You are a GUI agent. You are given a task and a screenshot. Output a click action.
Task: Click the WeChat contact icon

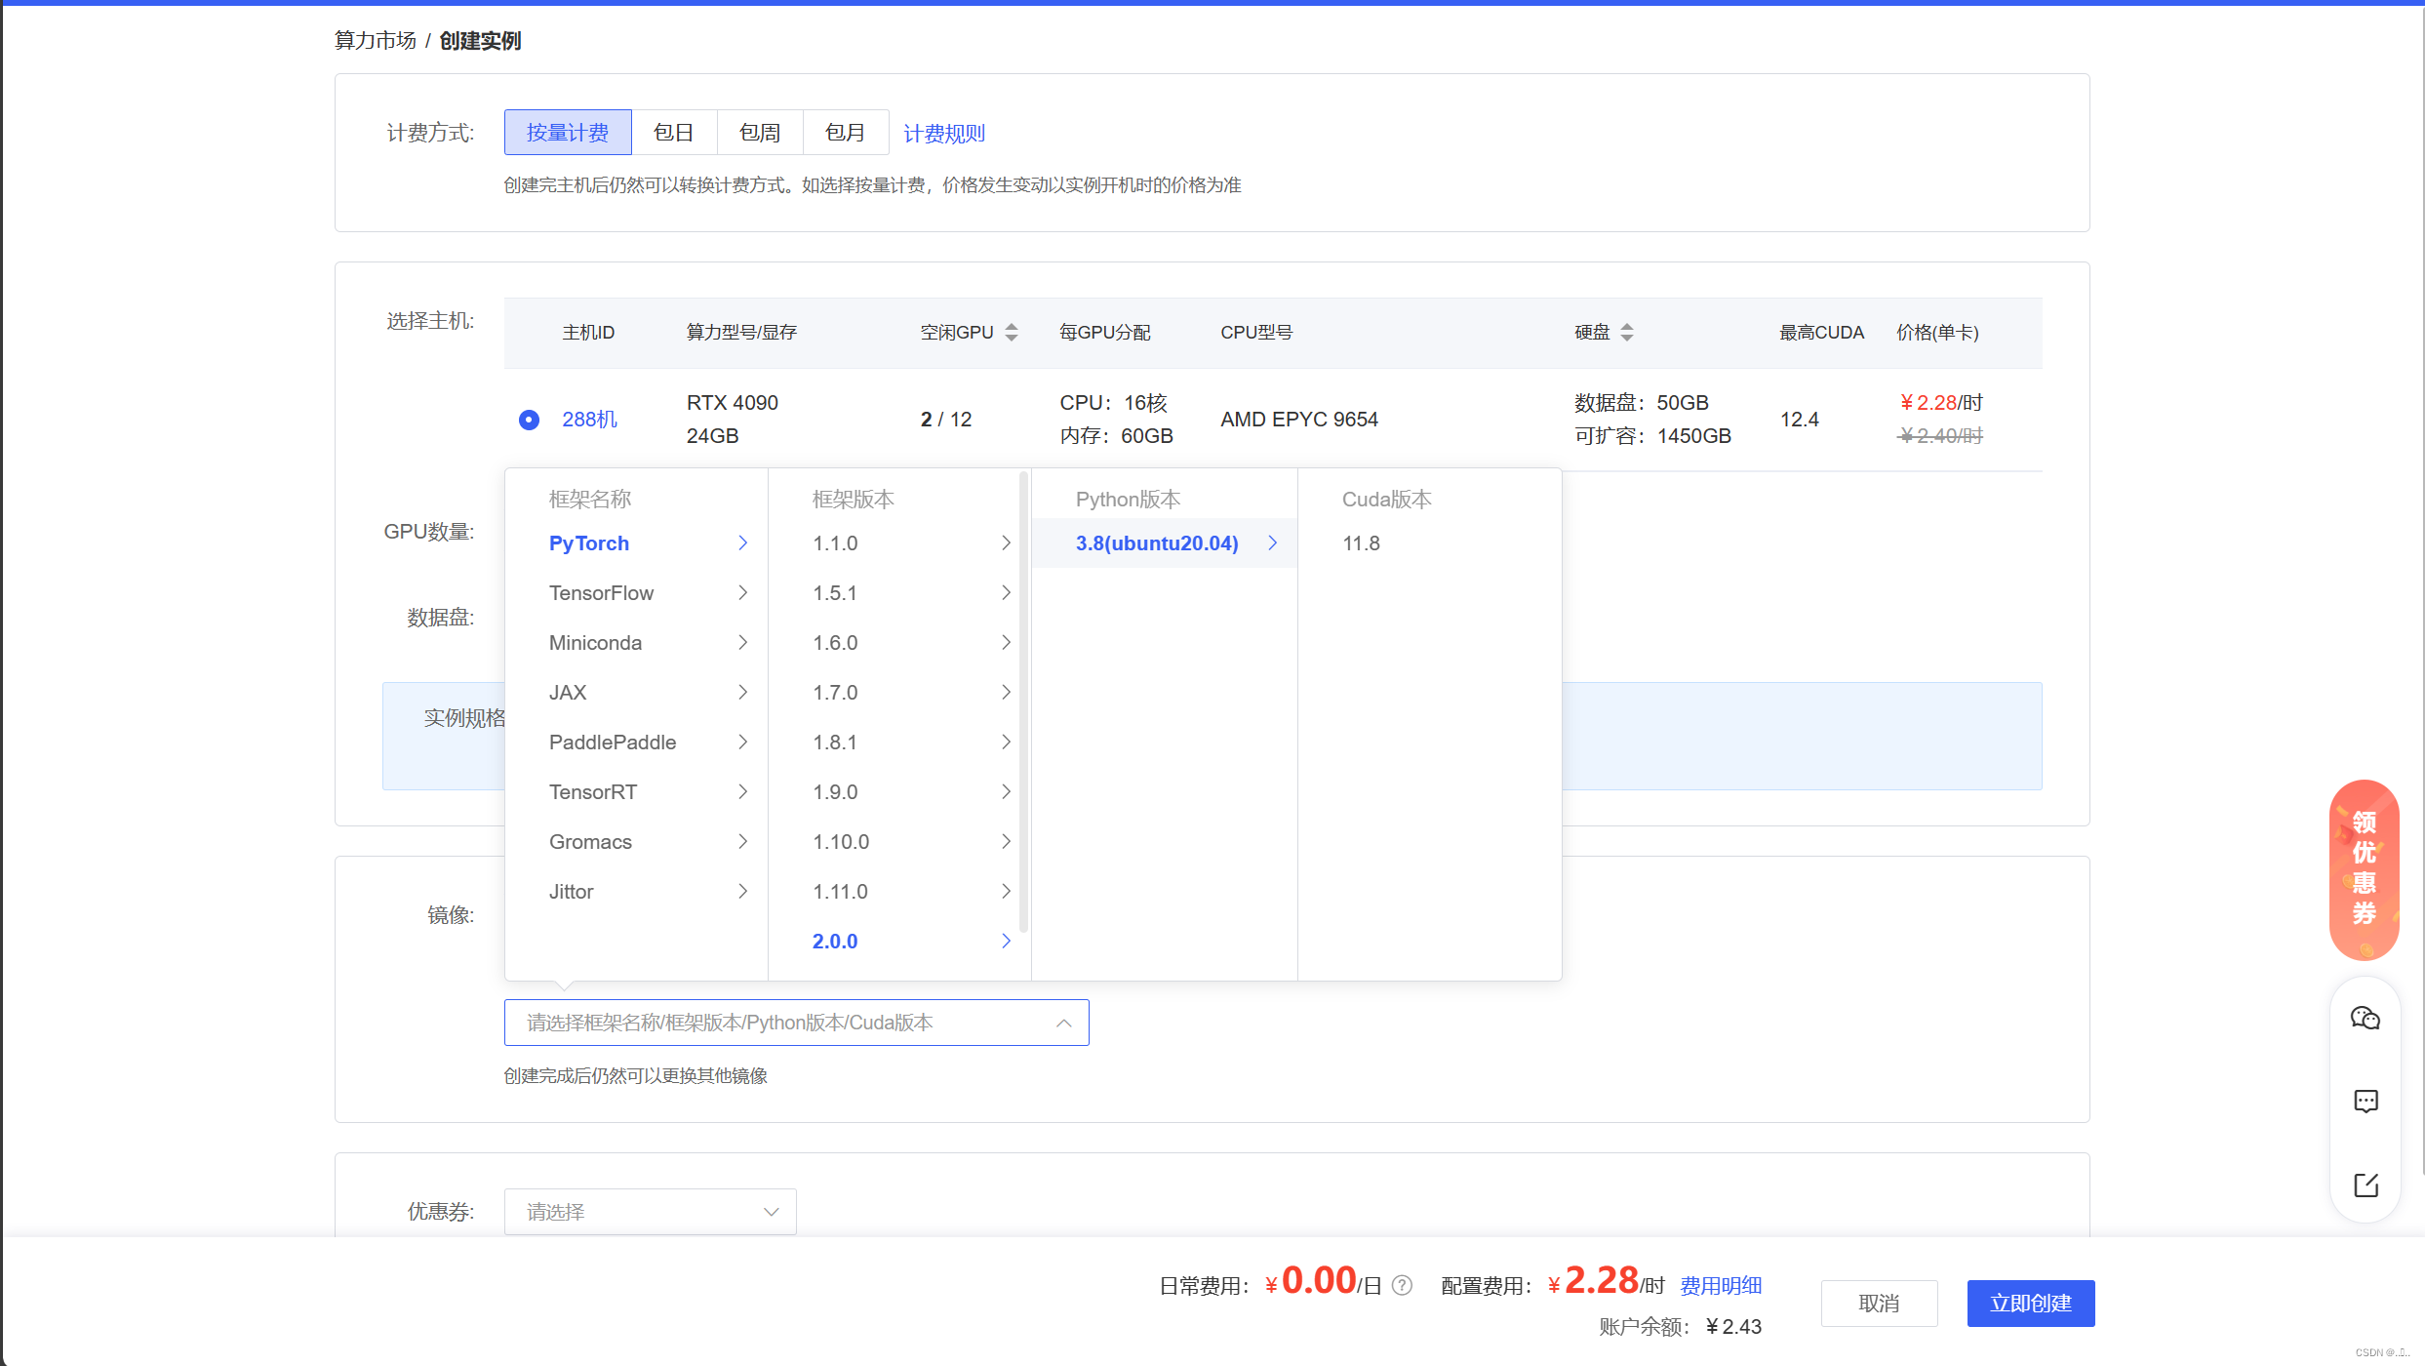click(x=2365, y=1019)
